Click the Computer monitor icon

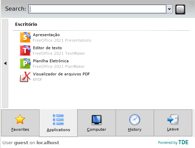click(x=97, y=120)
